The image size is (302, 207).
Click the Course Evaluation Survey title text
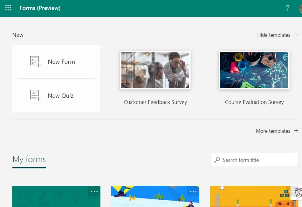point(254,102)
